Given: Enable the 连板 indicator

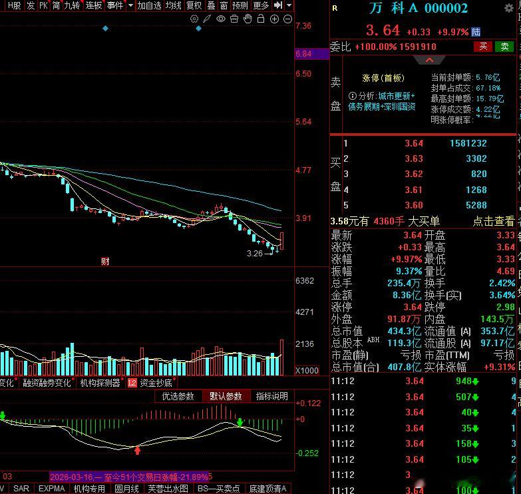Looking at the screenshot, I should 93,5.
